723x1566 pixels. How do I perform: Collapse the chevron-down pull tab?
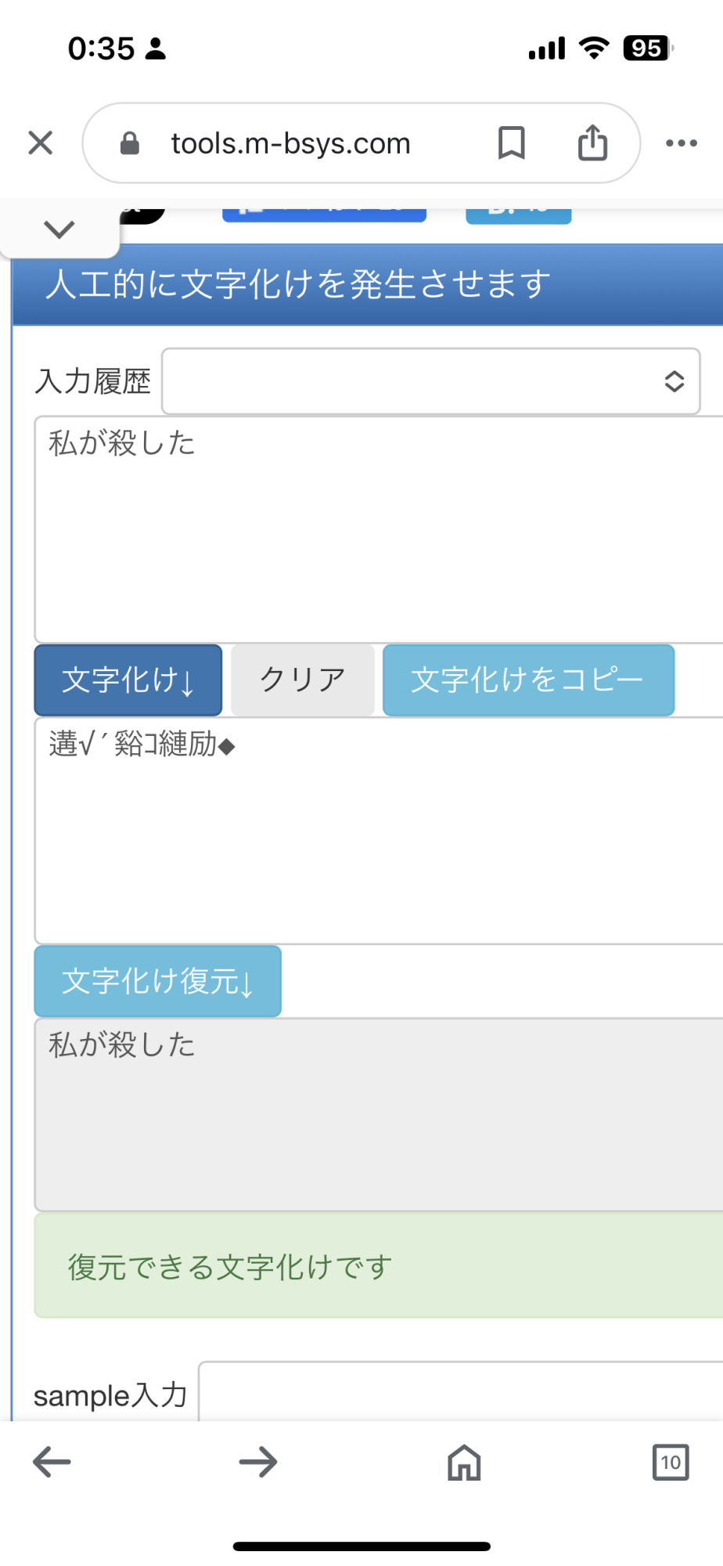tap(59, 229)
